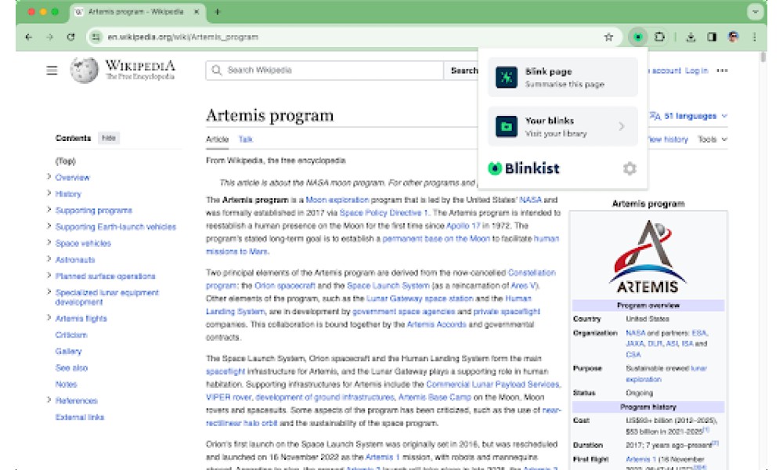Open the Commercial Lunar Payload Services link
Image resolution: width=783 pixels, height=470 pixels.
pyautogui.click(x=493, y=385)
